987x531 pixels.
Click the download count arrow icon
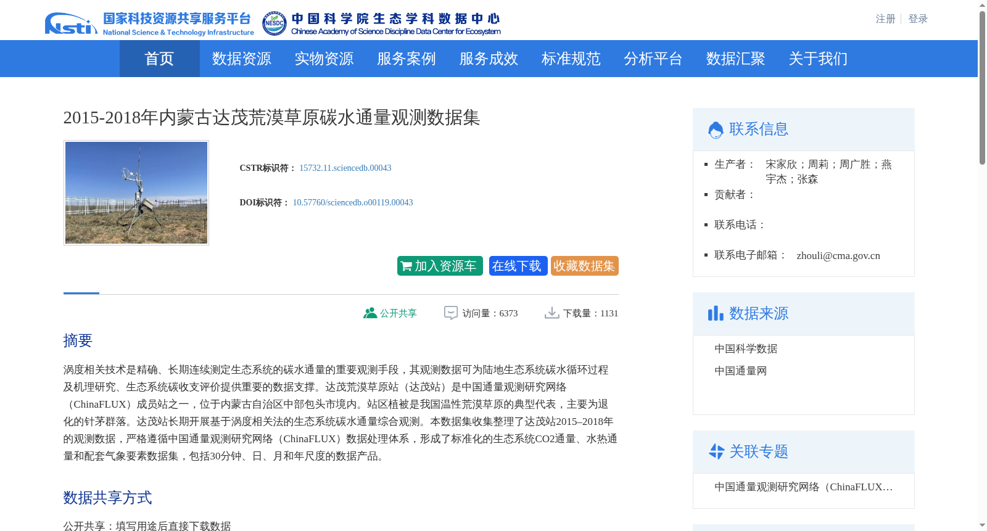[x=551, y=313]
